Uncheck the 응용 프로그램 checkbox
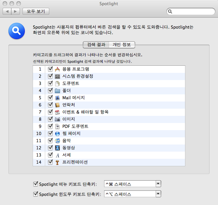Screen dimensions: 218x205 [50, 69]
